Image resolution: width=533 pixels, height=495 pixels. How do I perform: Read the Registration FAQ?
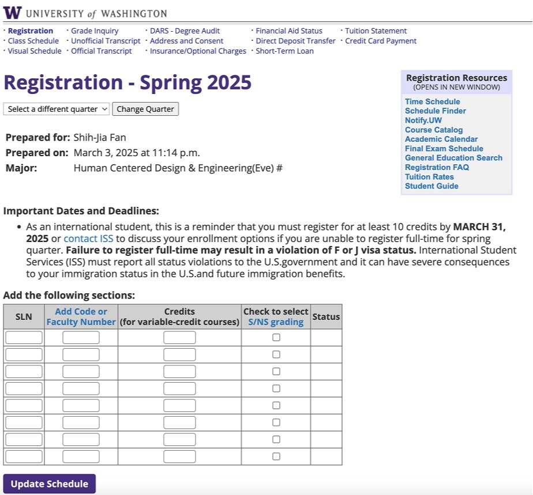click(x=437, y=167)
